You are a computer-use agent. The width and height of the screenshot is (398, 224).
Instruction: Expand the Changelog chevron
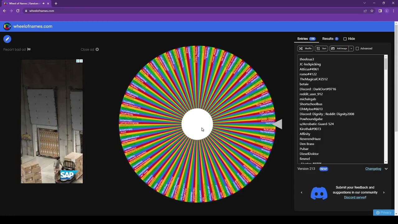(x=386, y=169)
